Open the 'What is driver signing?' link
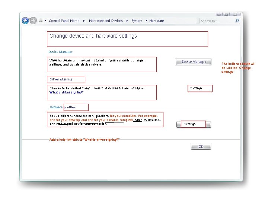268x201 pixels. tap(67, 92)
